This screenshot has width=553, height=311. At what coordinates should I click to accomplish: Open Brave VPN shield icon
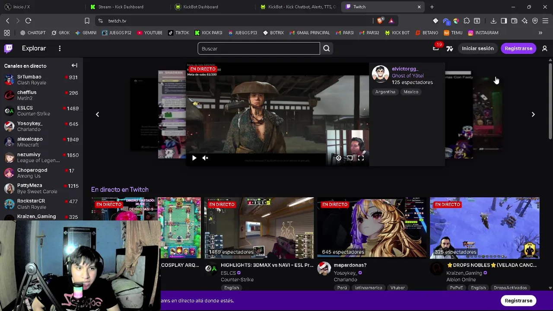(535, 21)
